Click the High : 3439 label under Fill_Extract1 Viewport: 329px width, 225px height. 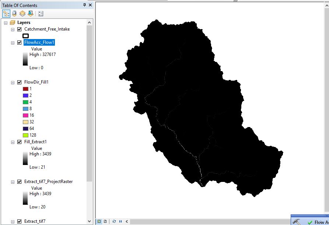tap(40, 154)
